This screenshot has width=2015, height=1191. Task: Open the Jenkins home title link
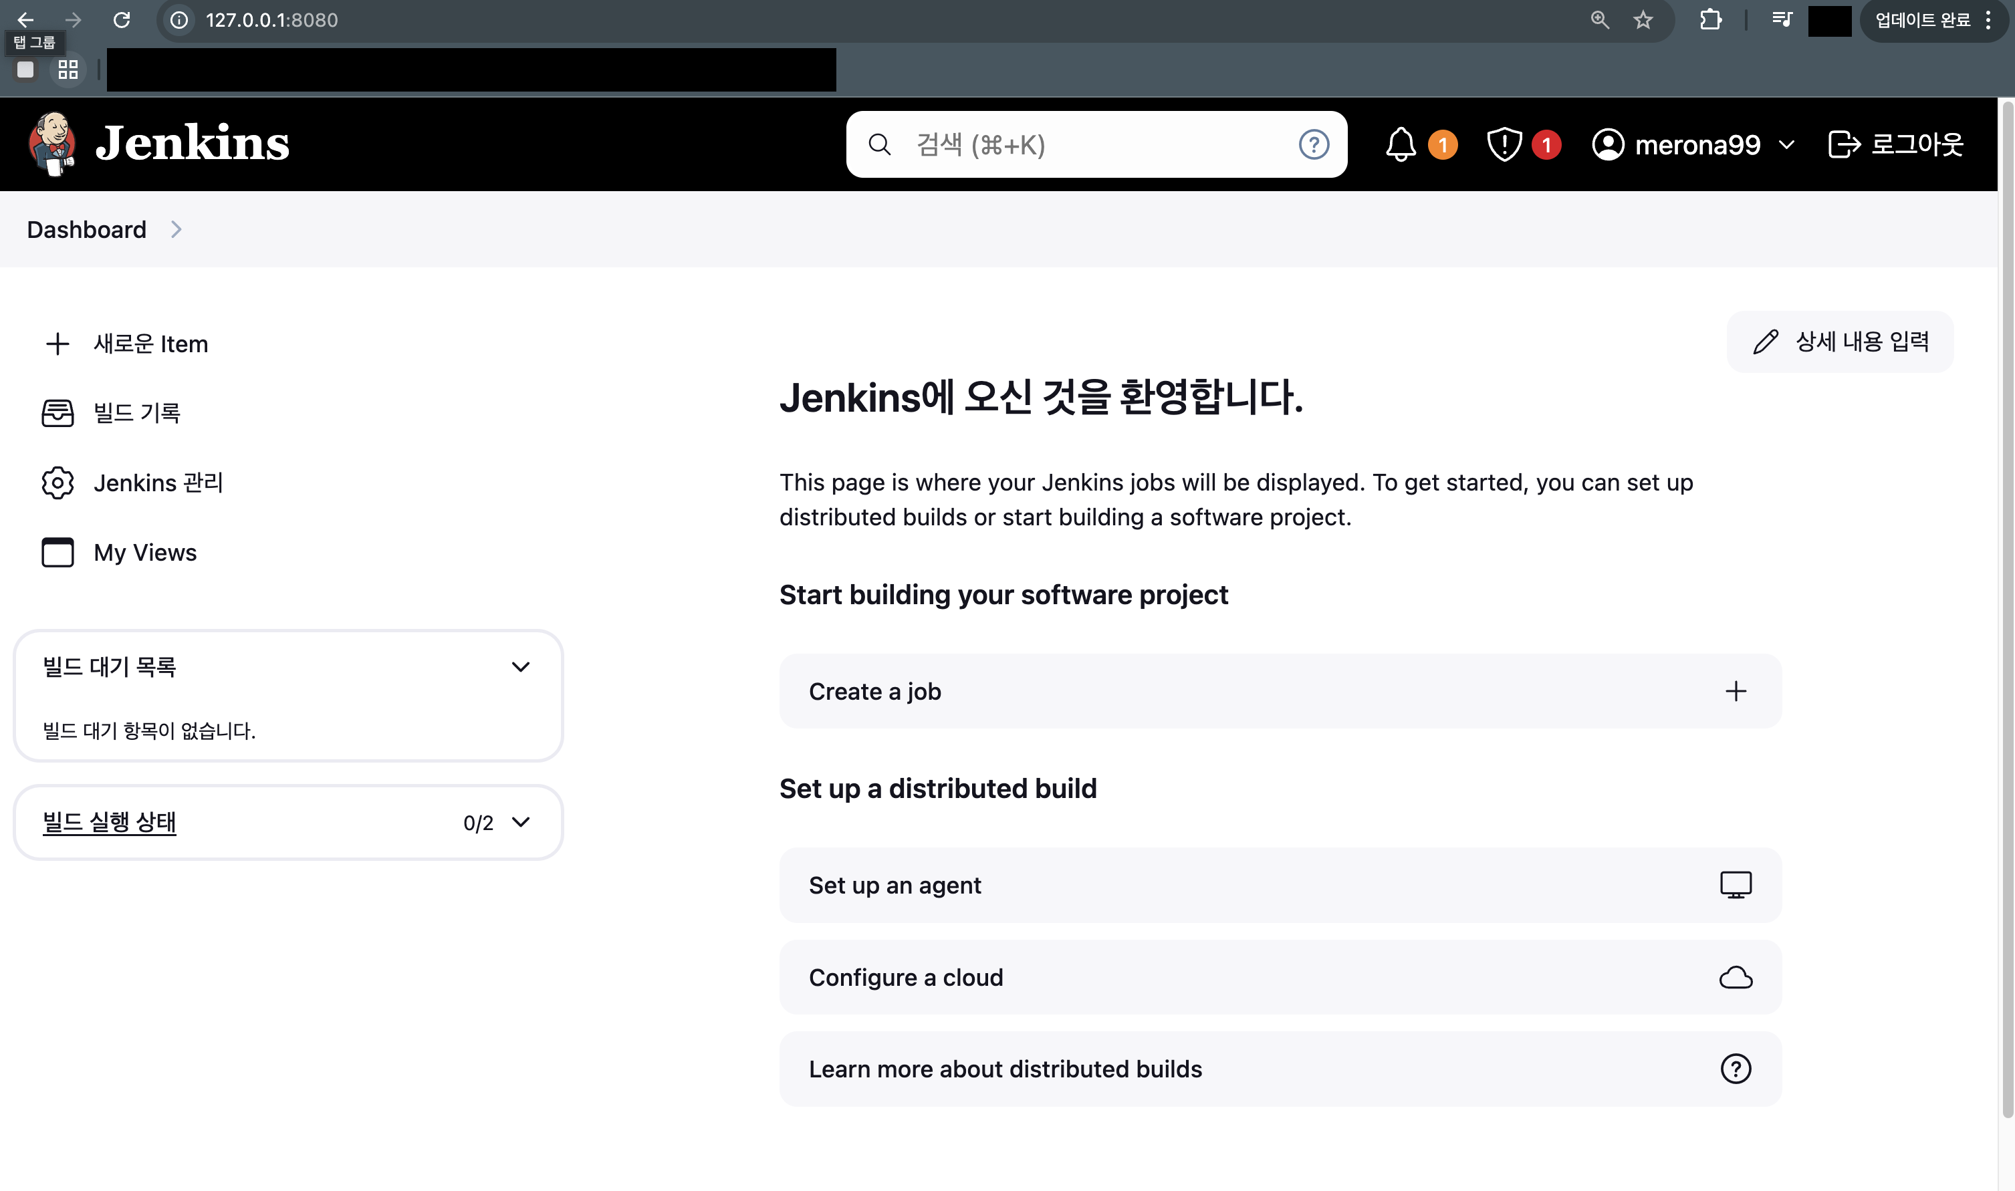192,144
